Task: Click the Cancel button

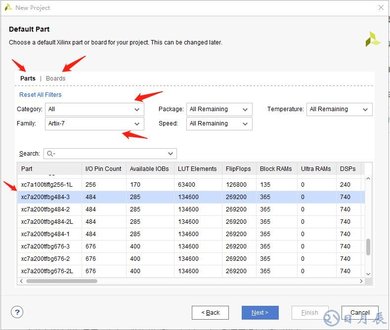Action: pos(360,313)
